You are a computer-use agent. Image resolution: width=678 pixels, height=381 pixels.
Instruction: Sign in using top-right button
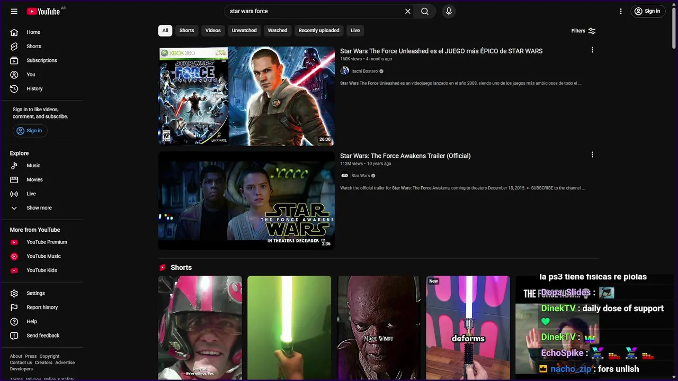pyautogui.click(x=647, y=11)
